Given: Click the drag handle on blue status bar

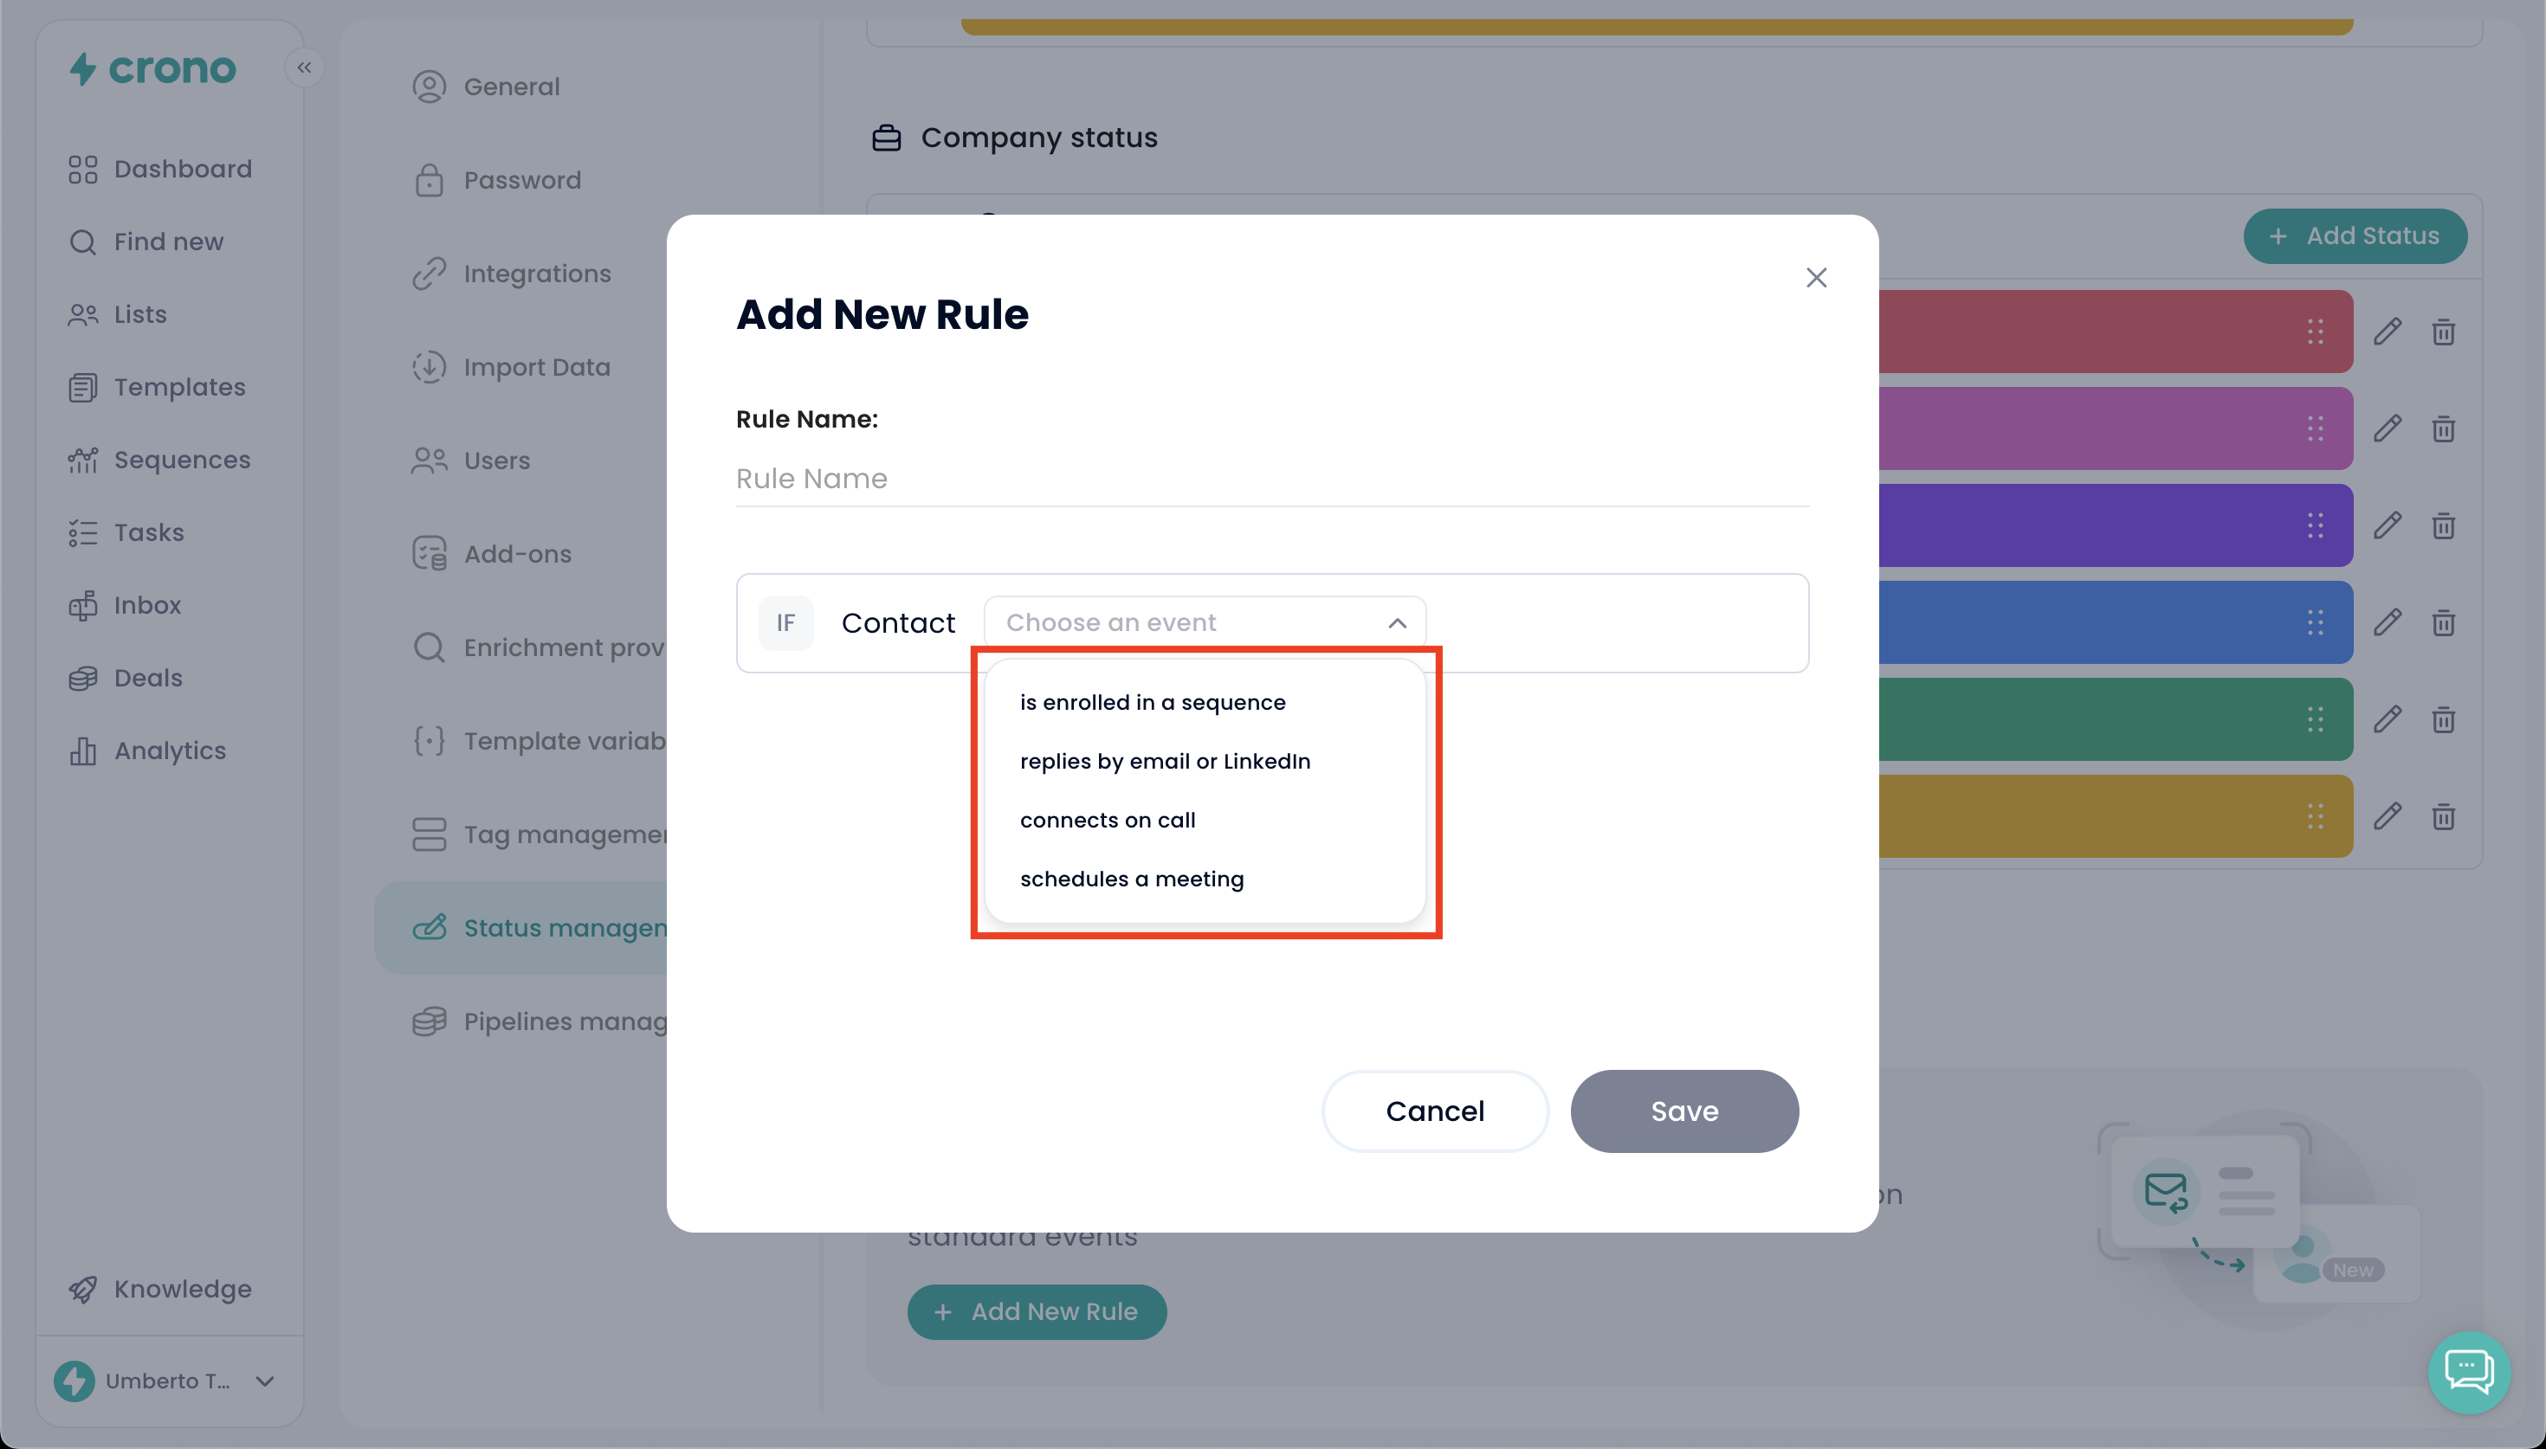Looking at the screenshot, I should (x=2315, y=622).
